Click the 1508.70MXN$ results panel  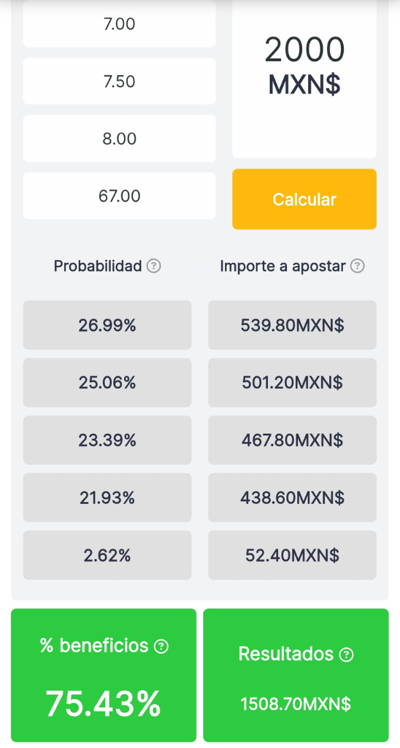[x=296, y=675]
